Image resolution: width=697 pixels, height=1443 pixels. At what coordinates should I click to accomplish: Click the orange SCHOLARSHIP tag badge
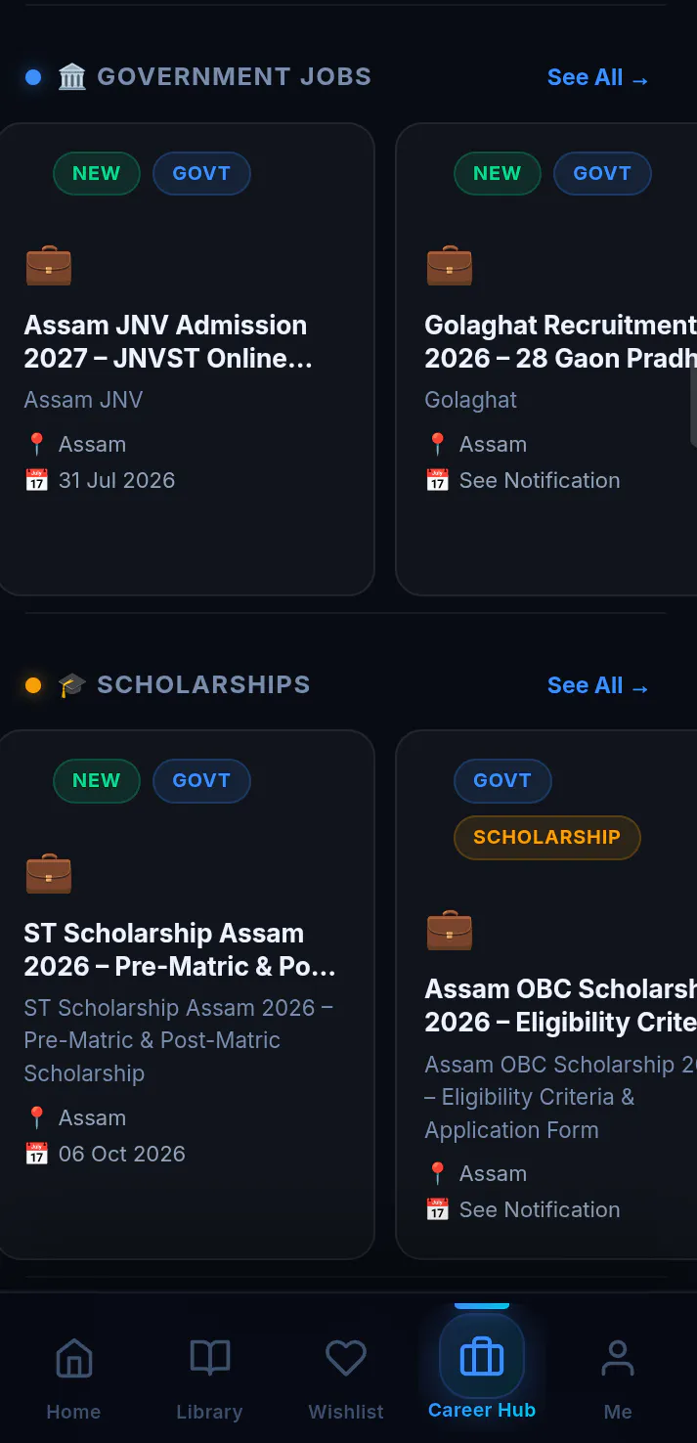point(547,837)
